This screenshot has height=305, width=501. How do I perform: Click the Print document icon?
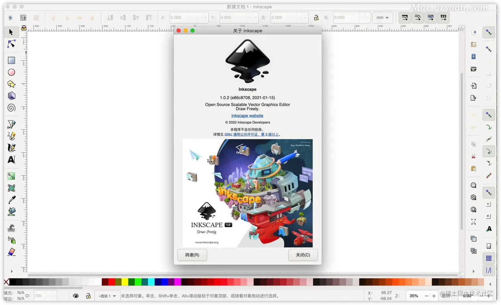tap(473, 69)
